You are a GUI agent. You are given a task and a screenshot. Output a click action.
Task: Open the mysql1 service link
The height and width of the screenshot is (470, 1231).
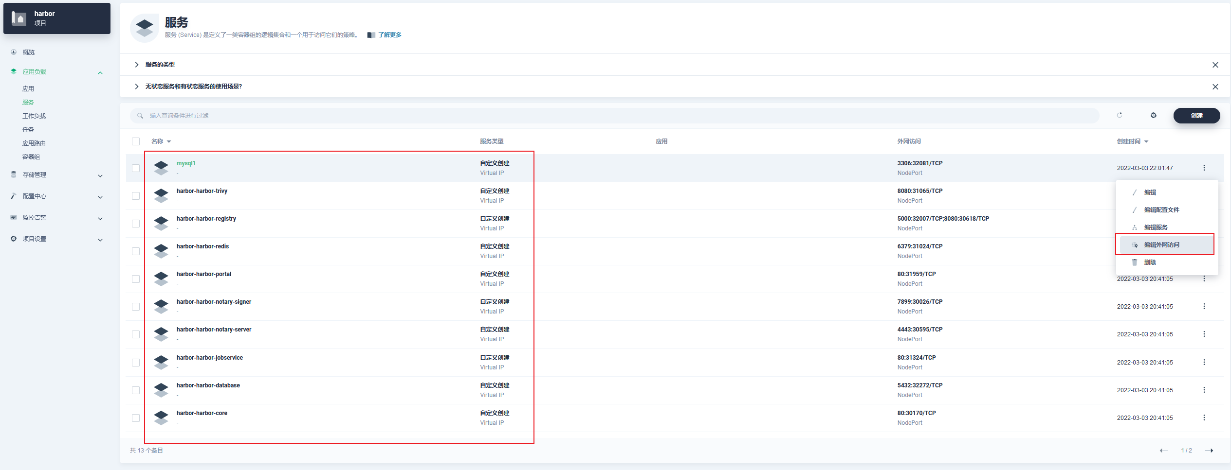[186, 163]
